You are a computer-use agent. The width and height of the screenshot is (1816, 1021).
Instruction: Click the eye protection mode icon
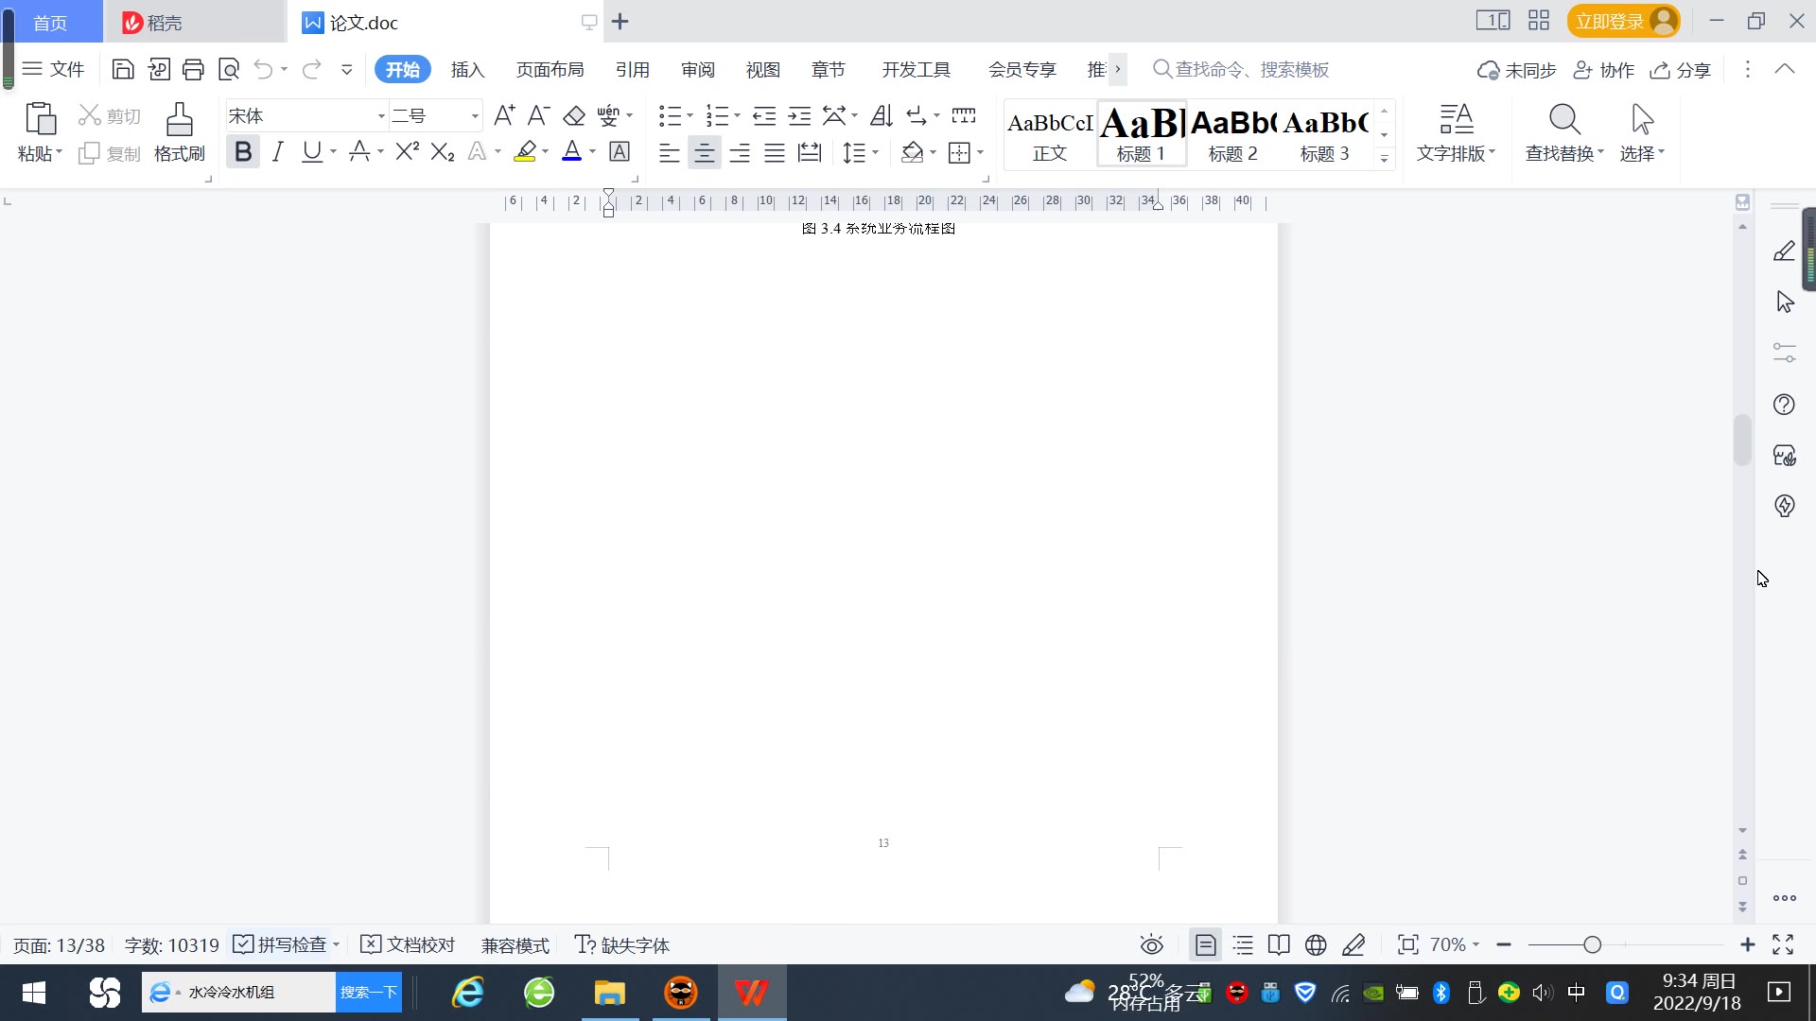[x=1151, y=944]
